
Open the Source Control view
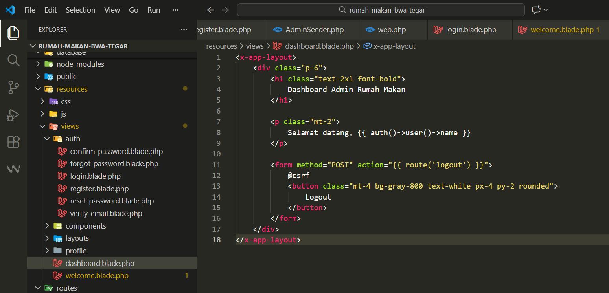coord(13,88)
